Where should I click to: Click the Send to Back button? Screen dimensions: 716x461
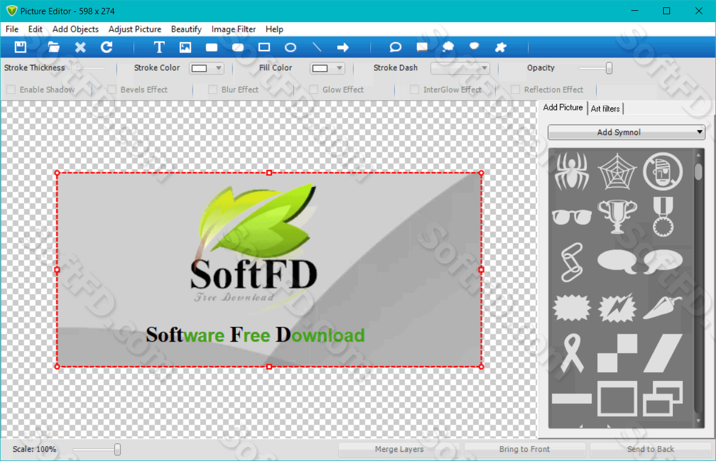pyautogui.click(x=651, y=449)
